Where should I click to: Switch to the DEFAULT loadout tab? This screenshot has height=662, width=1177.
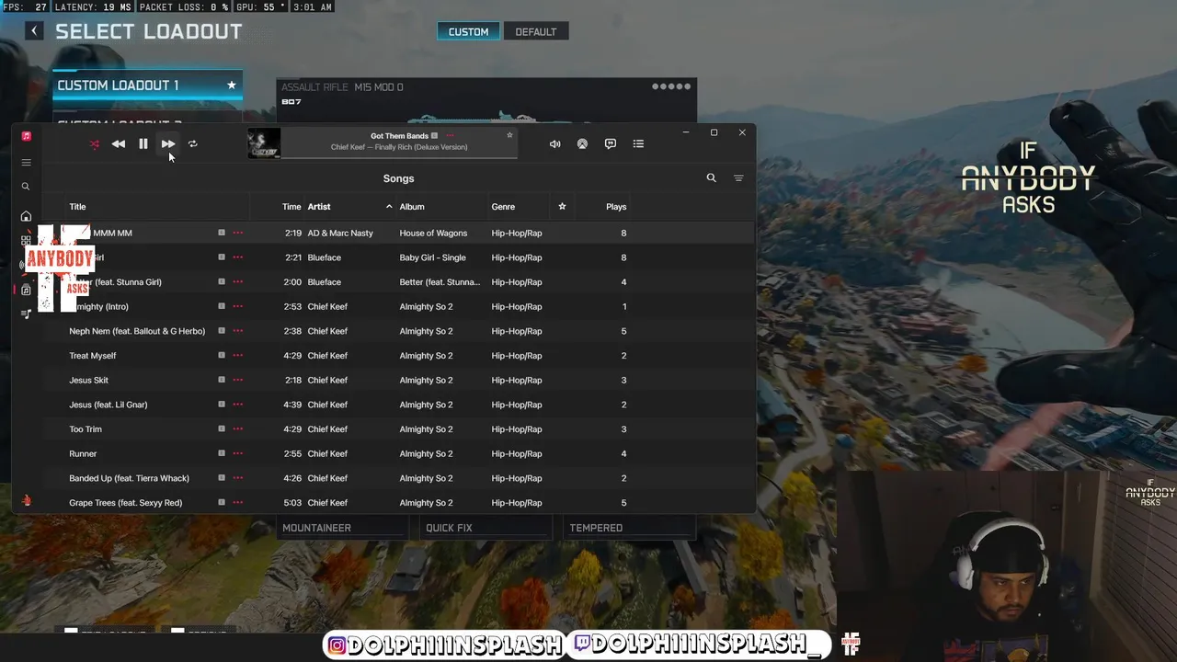pyautogui.click(x=535, y=31)
